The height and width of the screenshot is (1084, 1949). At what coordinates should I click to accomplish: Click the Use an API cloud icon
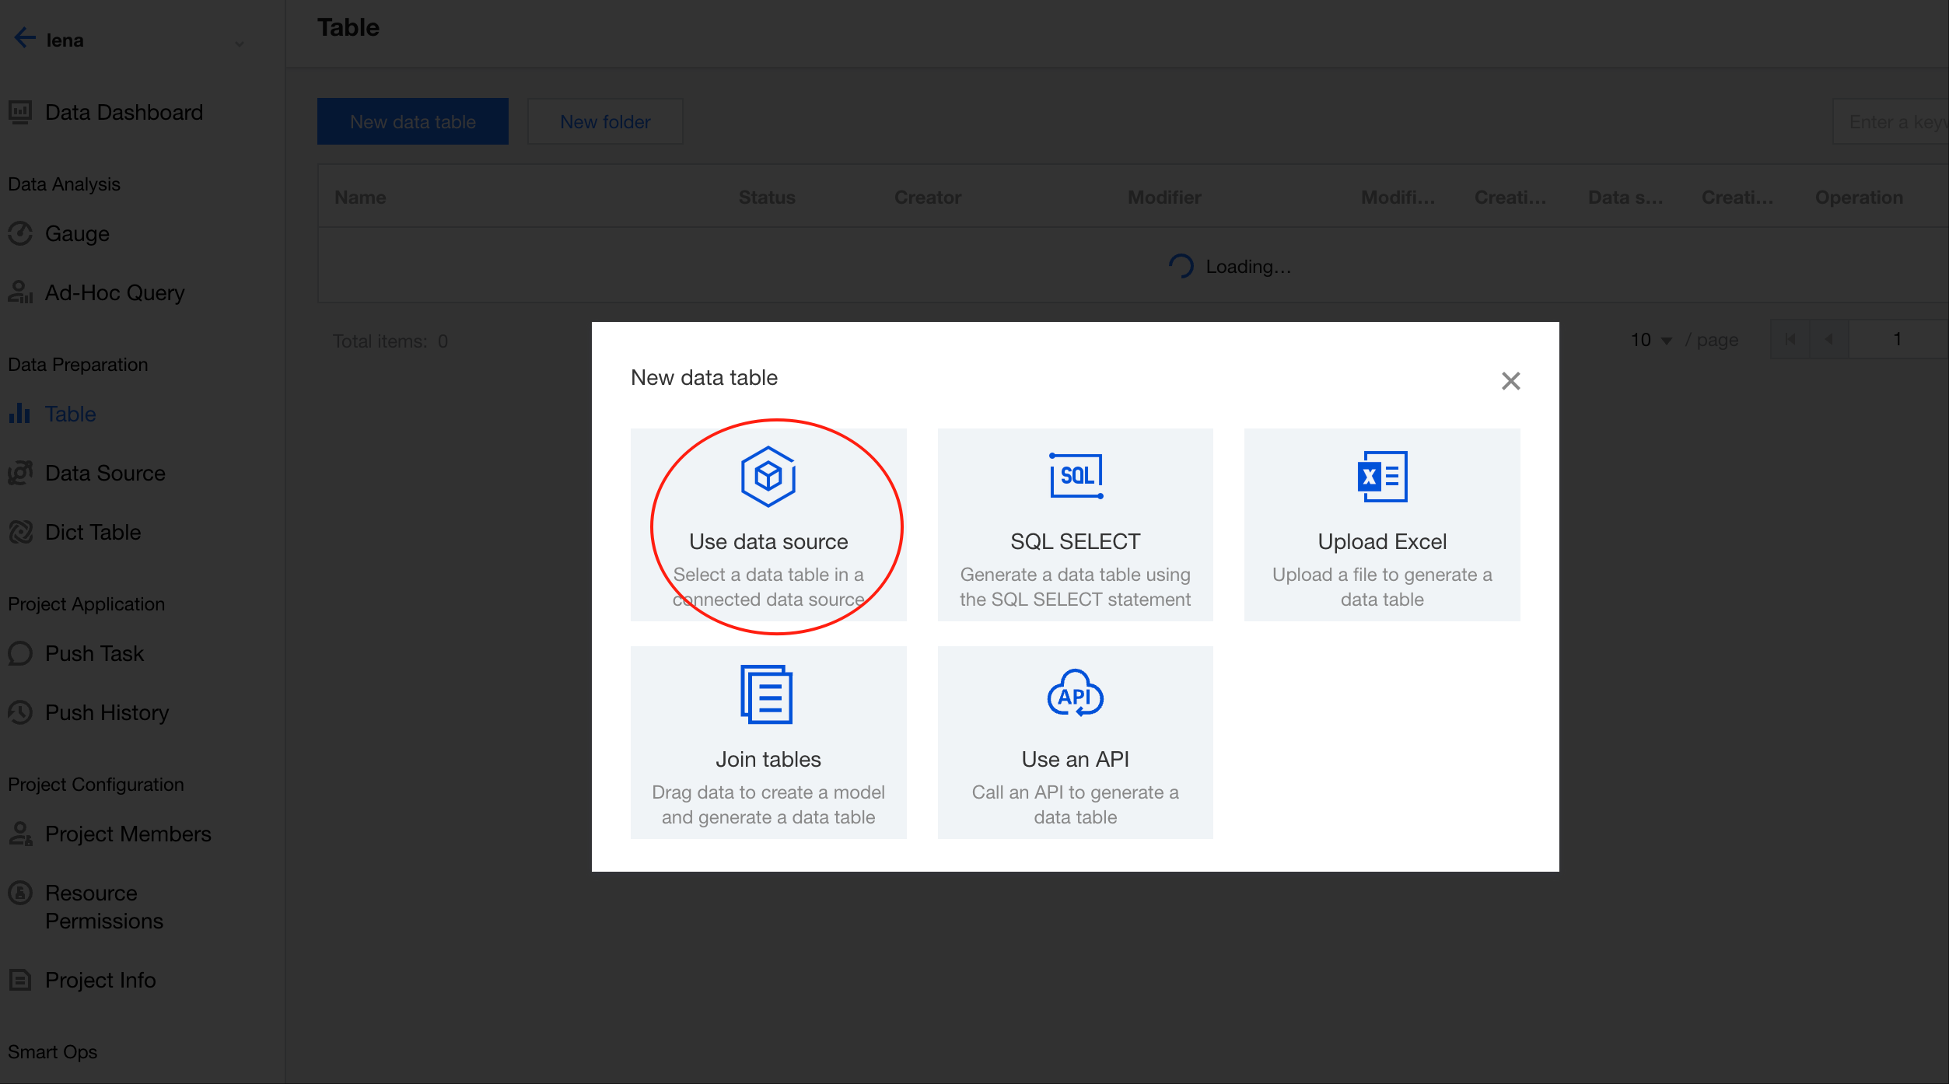(1075, 694)
